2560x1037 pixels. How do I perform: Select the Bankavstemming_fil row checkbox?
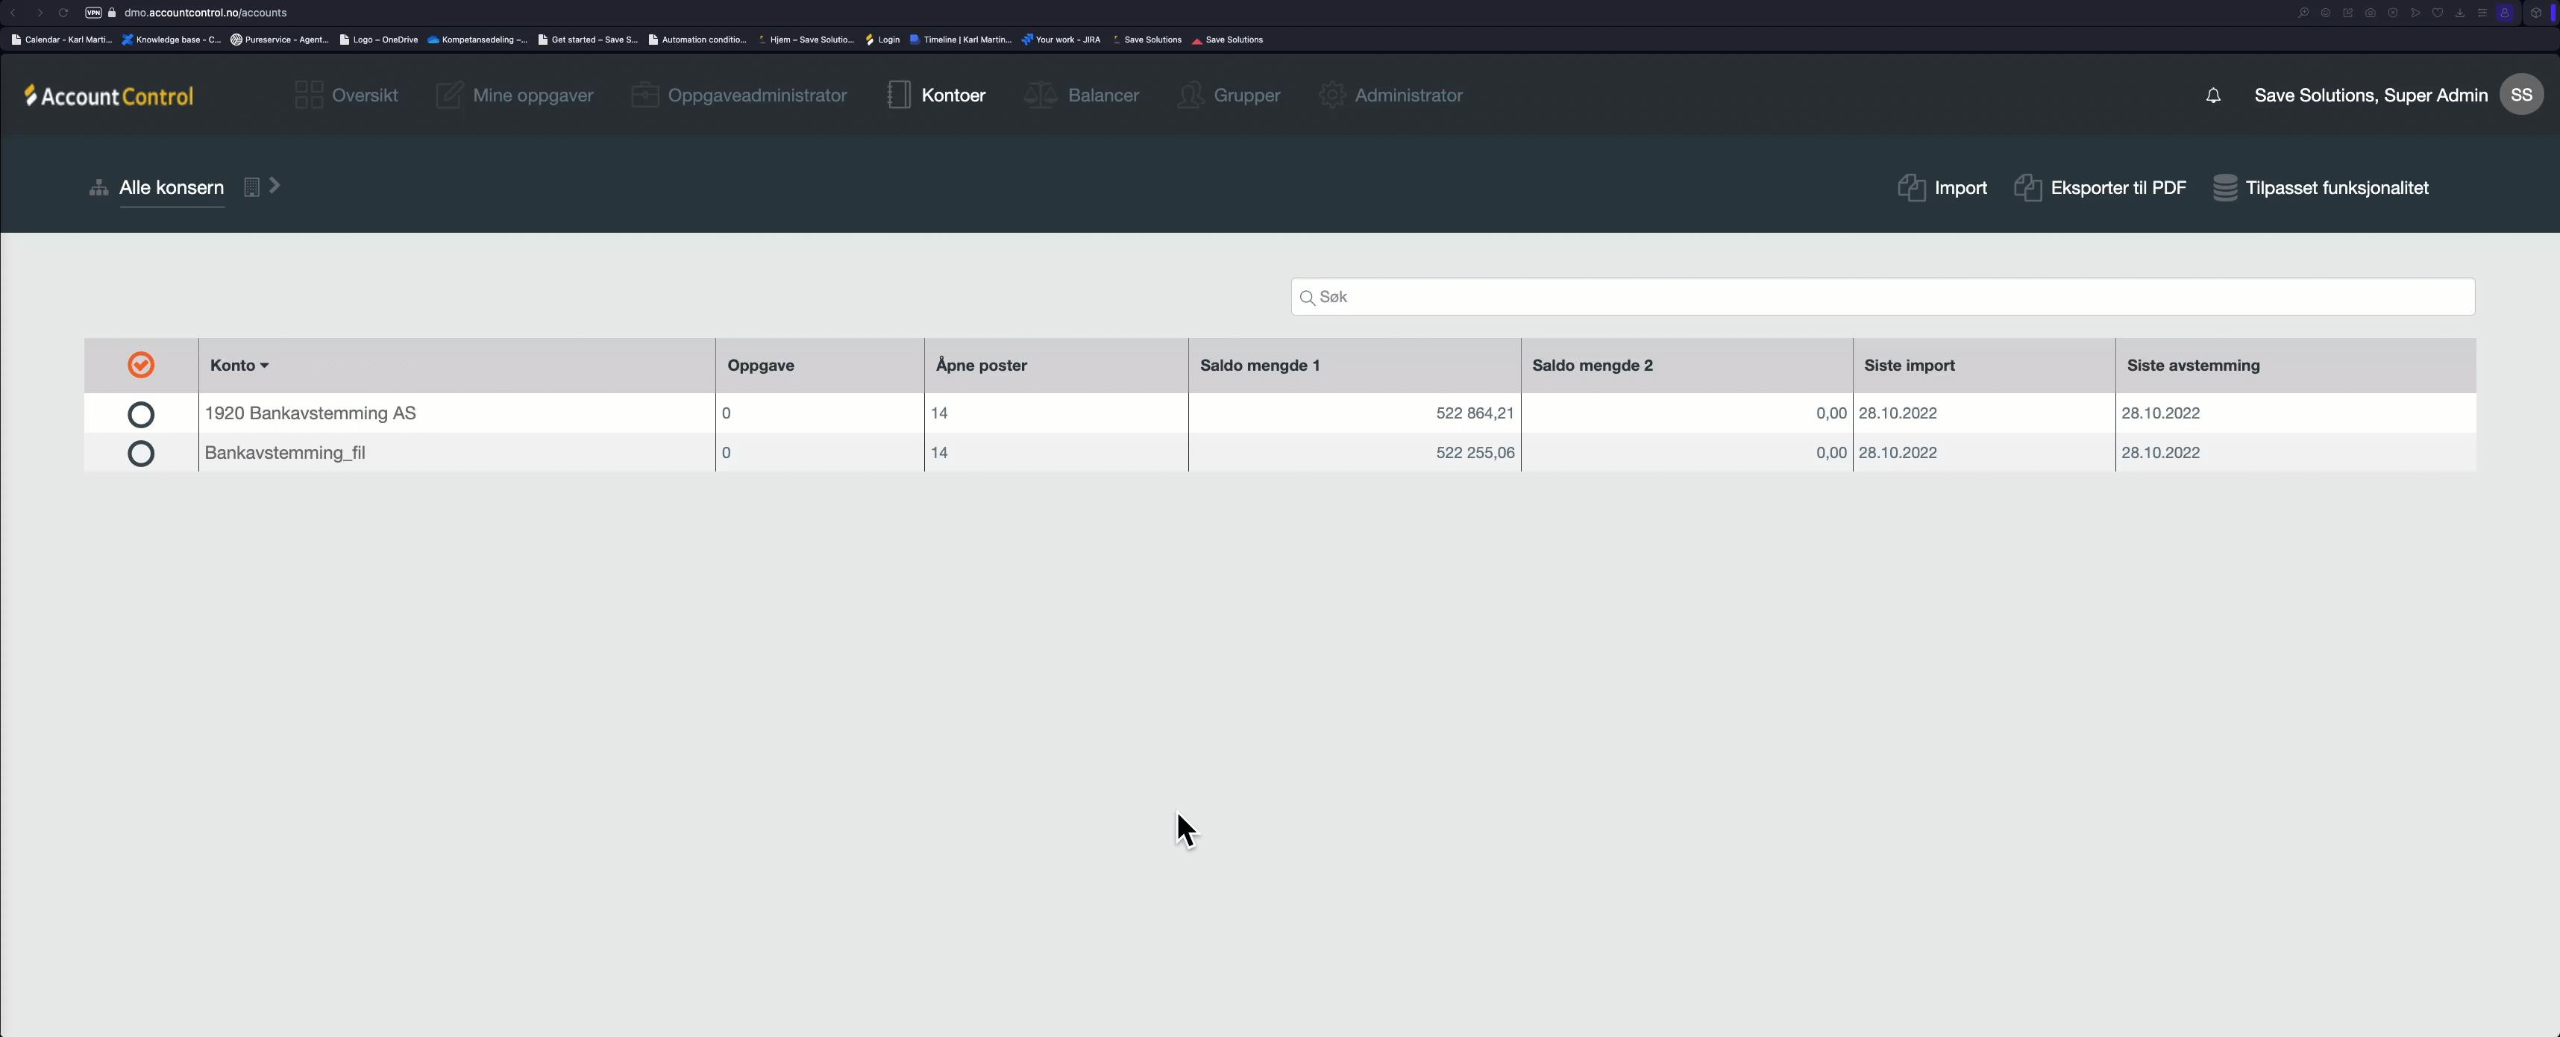(141, 454)
